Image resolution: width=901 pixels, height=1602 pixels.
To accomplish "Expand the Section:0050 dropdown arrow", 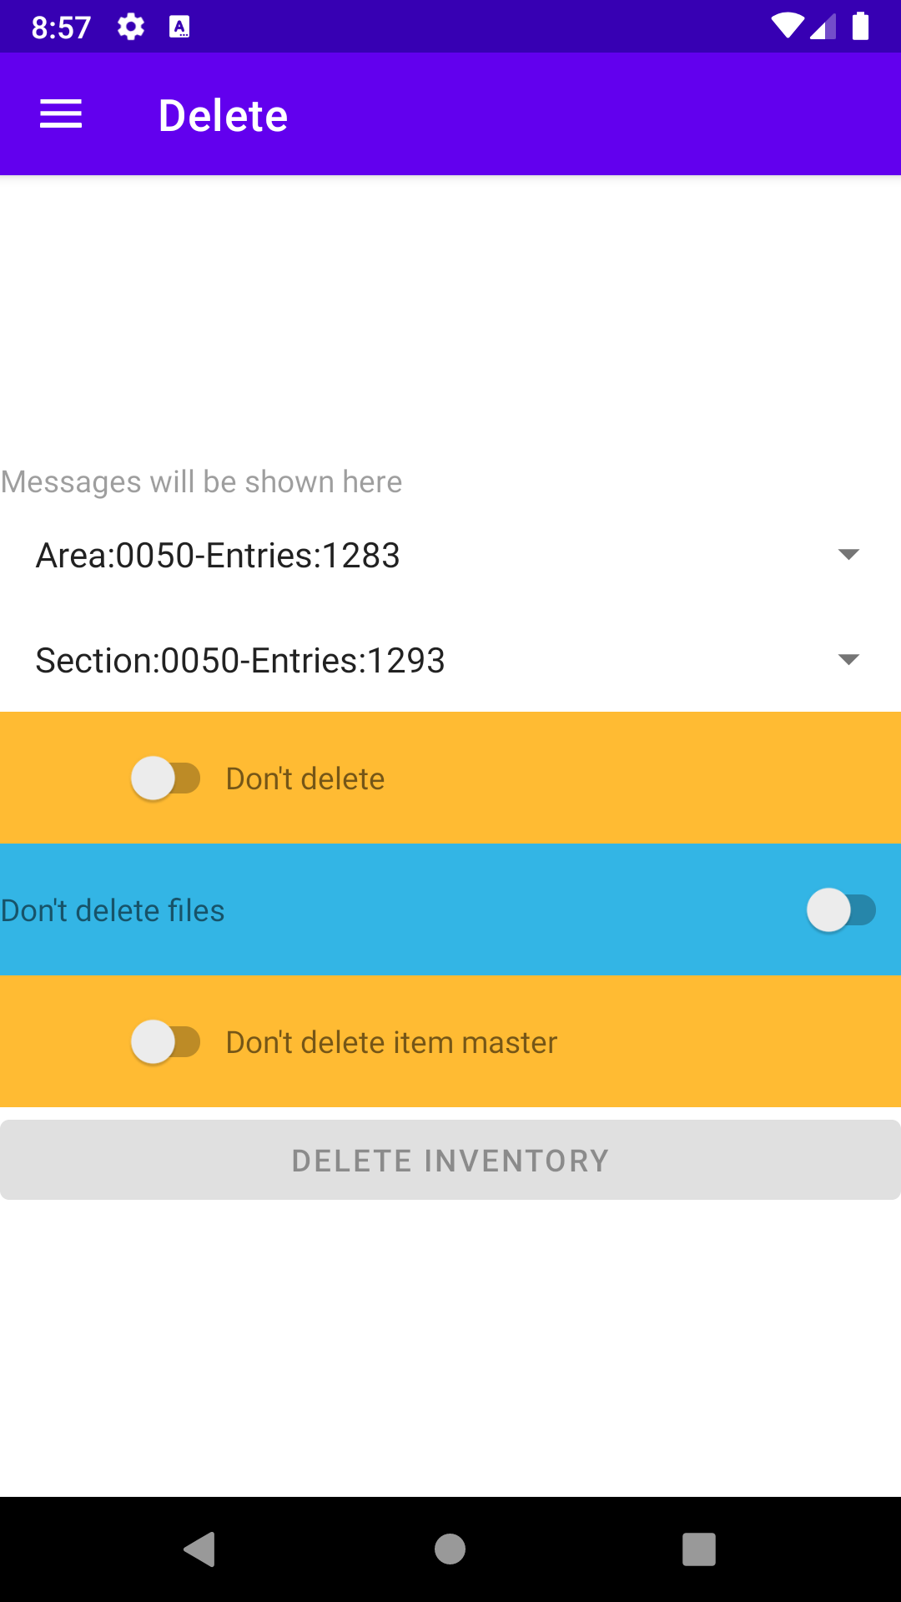I will pyautogui.click(x=848, y=660).
